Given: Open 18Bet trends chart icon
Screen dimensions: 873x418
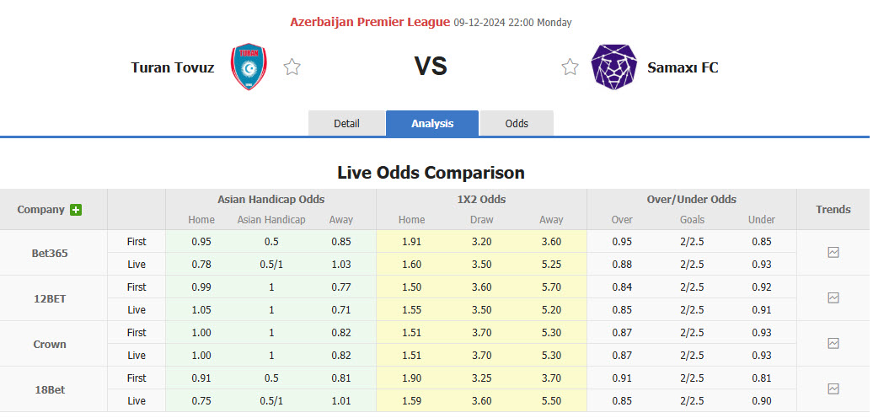Looking at the screenshot, I should click(x=833, y=389).
